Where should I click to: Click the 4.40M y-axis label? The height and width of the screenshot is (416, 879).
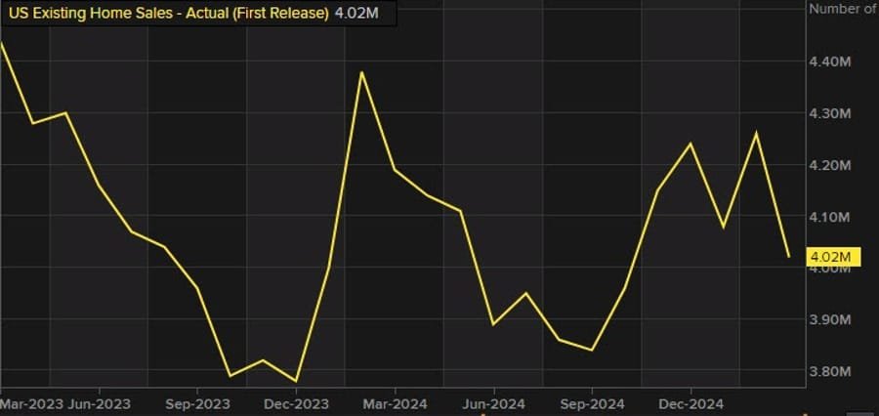pyautogui.click(x=832, y=62)
